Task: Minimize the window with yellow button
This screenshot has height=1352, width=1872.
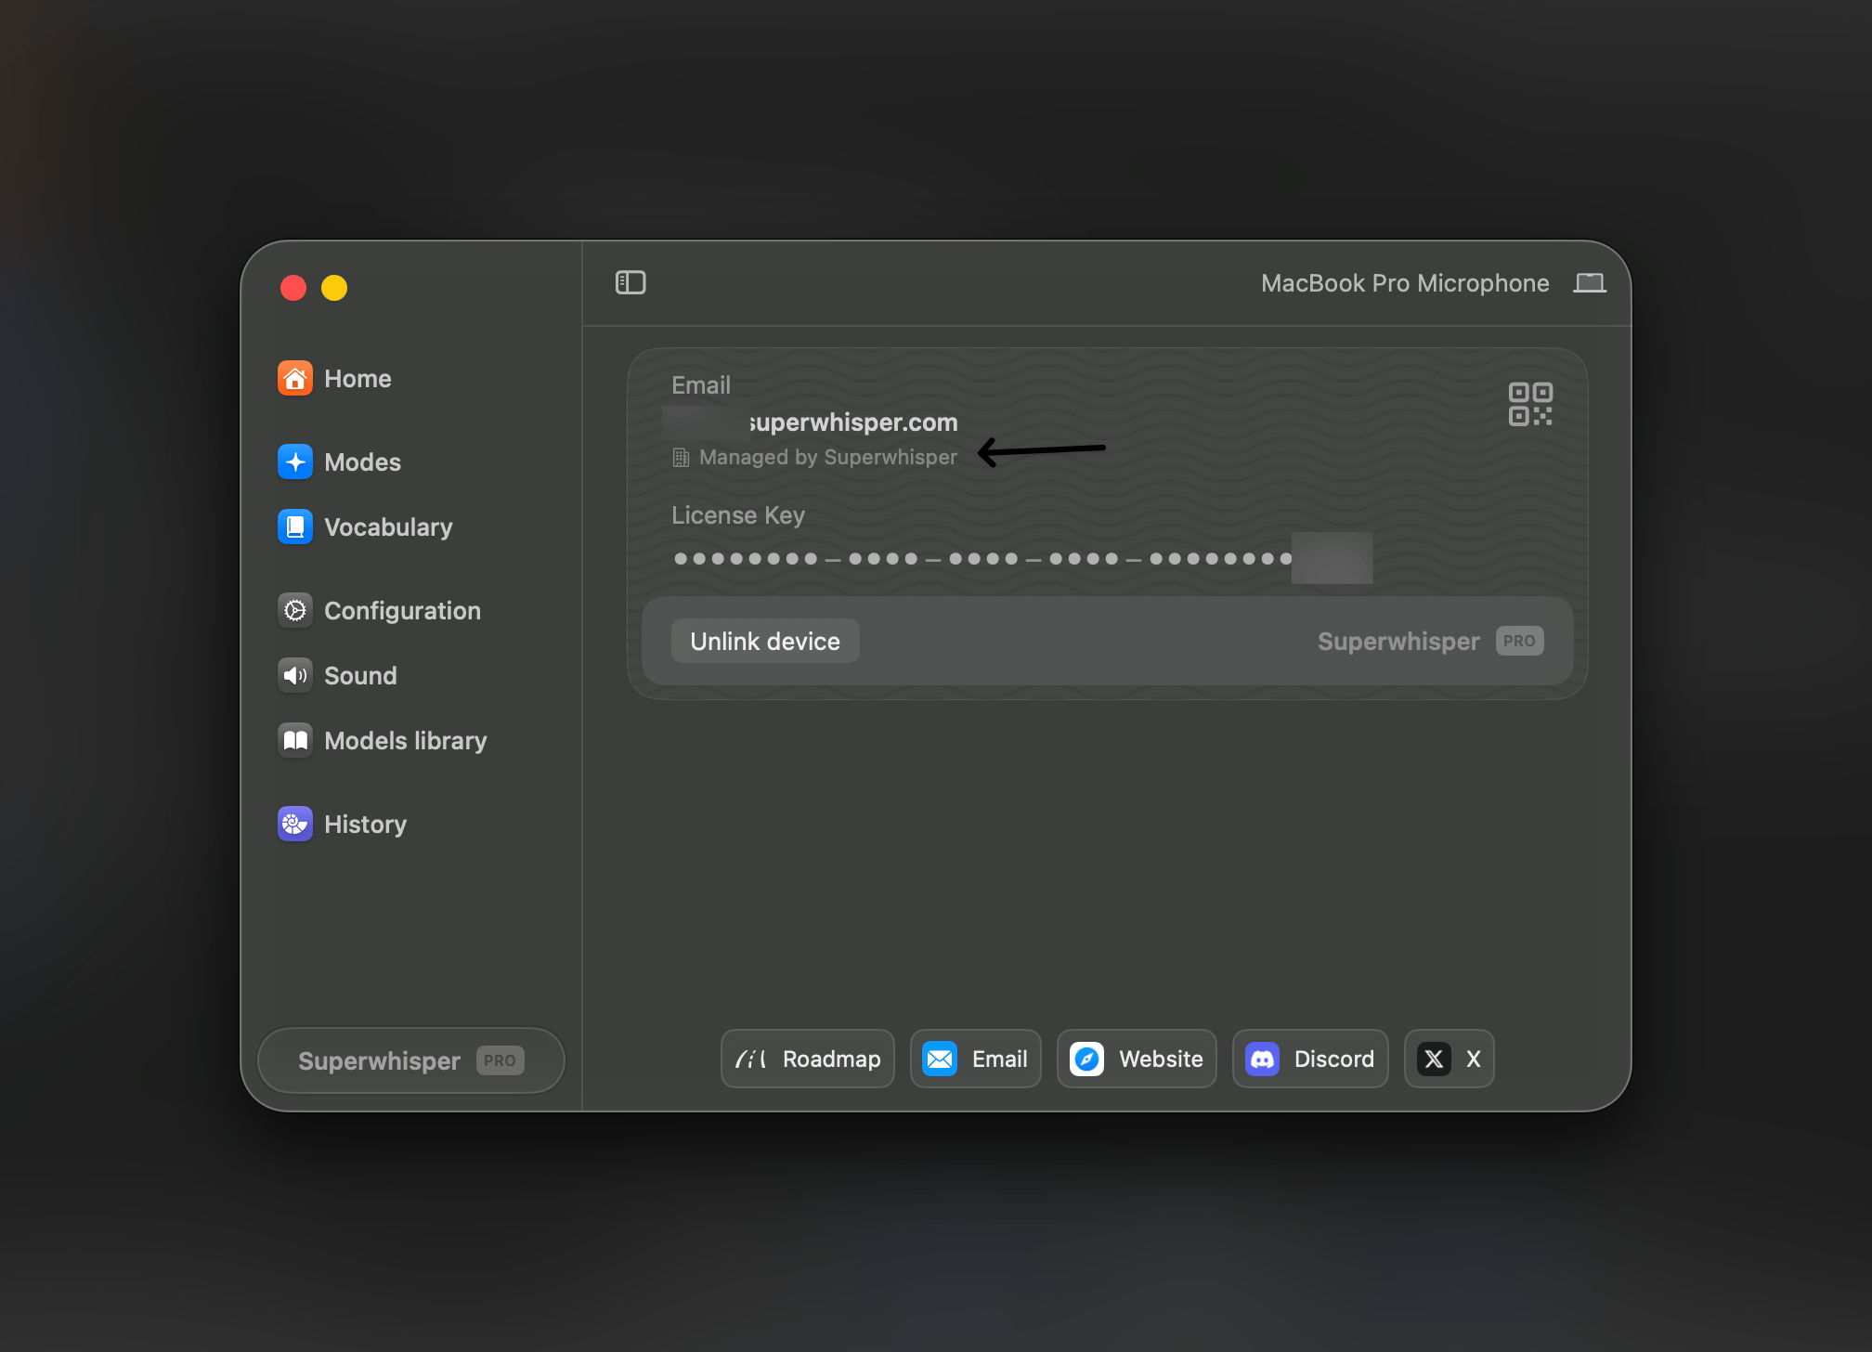Action: [x=334, y=288]
